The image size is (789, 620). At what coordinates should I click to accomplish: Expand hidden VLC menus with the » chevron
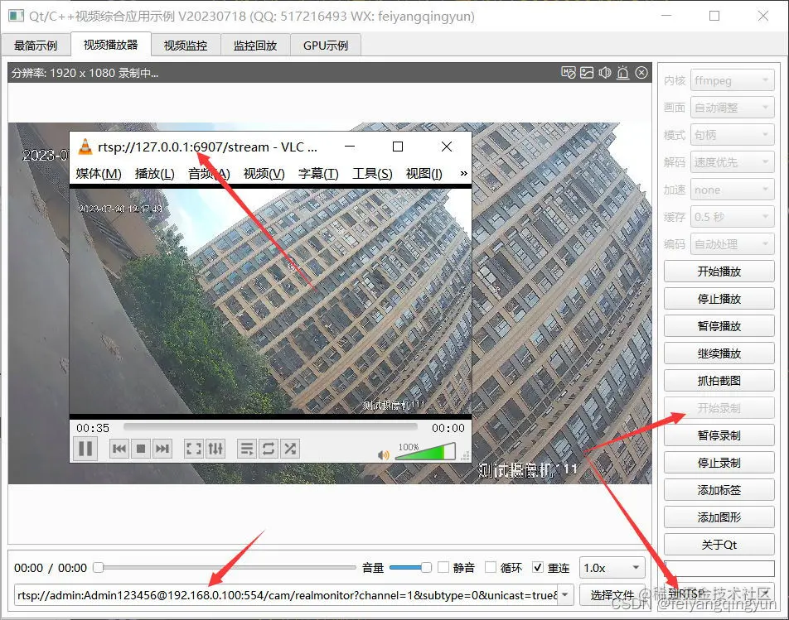point(463,173)
